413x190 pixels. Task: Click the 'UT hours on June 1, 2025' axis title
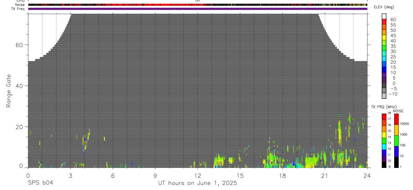click(197, 183)
